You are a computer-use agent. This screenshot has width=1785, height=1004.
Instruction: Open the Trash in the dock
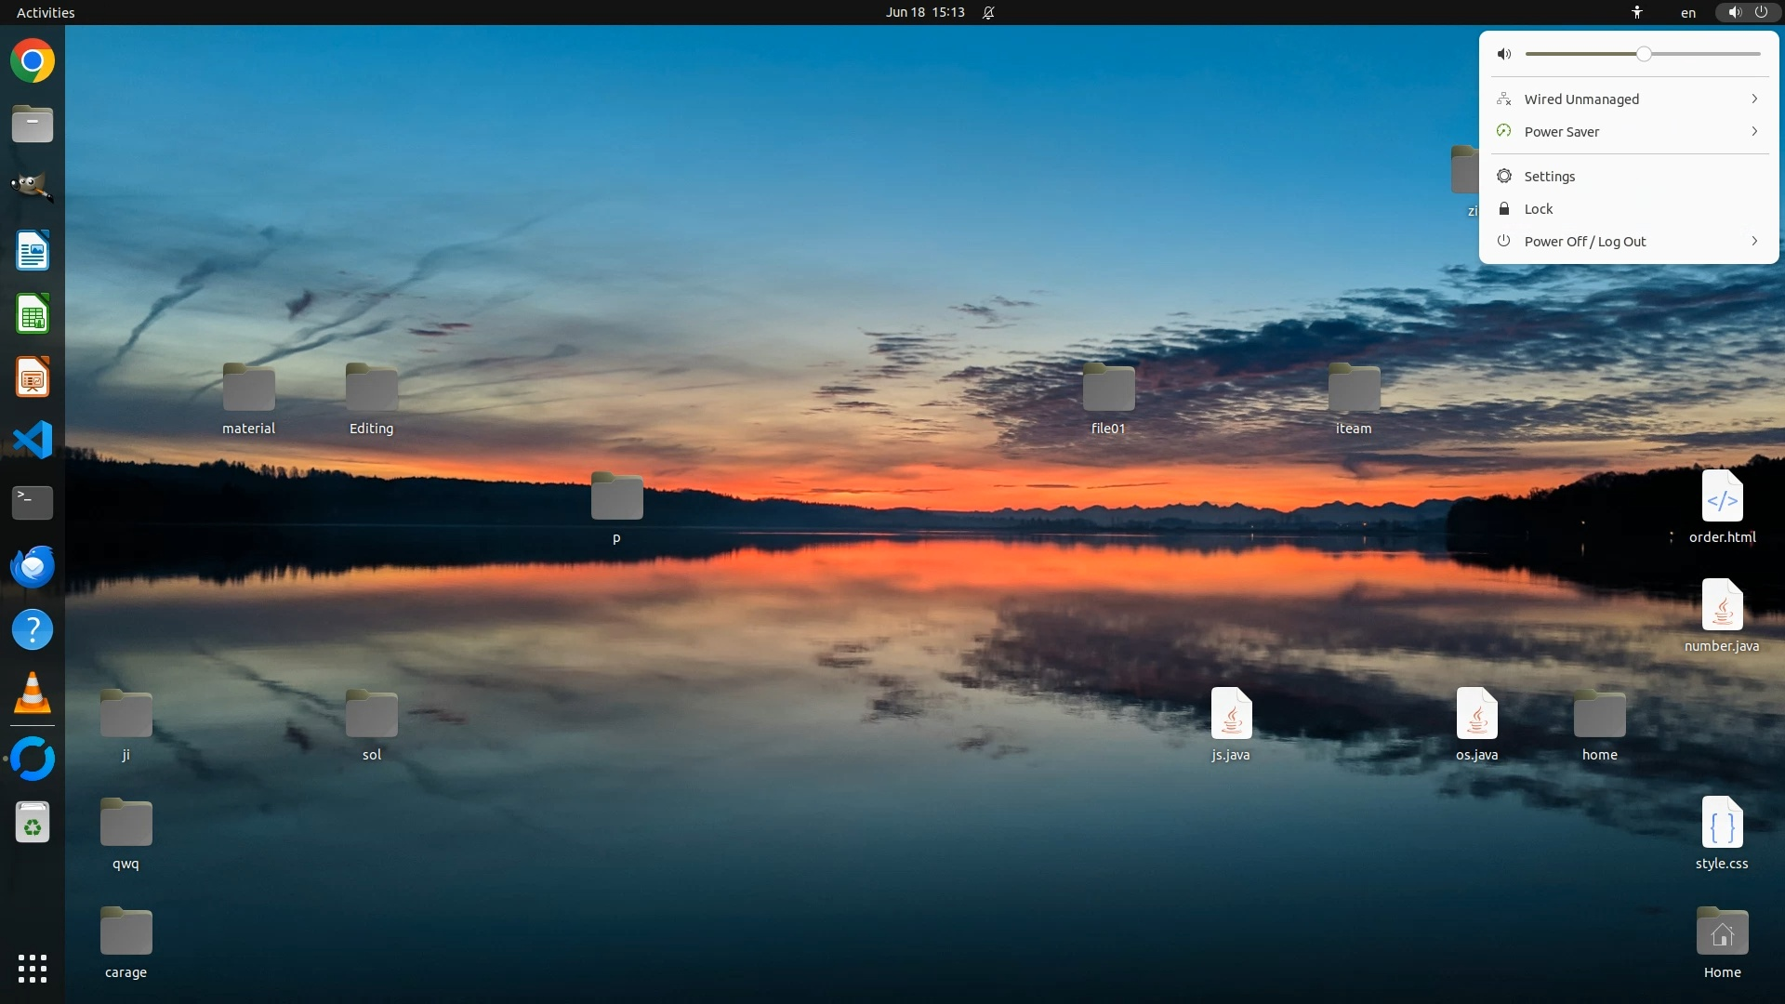(x=33, y=823)
